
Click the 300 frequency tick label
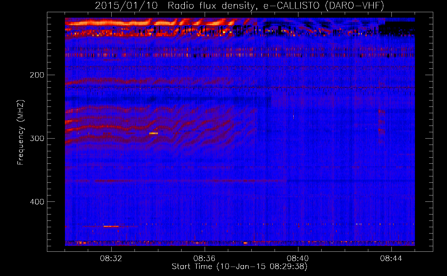37,138
